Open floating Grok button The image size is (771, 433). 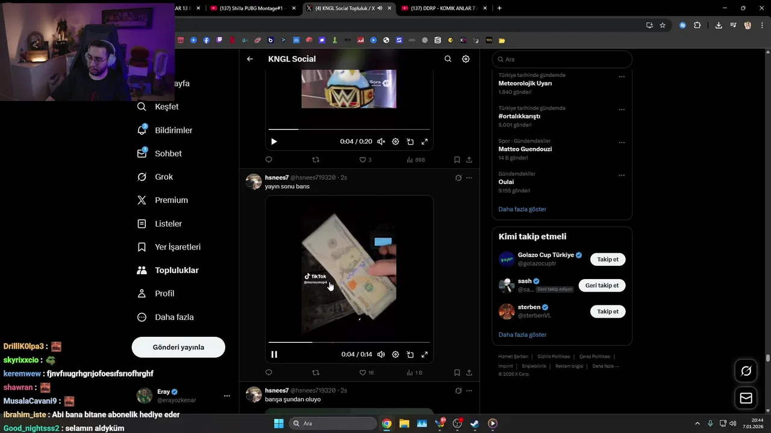pos(746,371)
